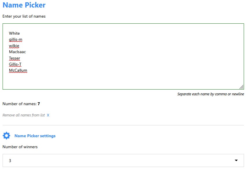Select the Gillis-T line in the textarea

click(15, 64)
